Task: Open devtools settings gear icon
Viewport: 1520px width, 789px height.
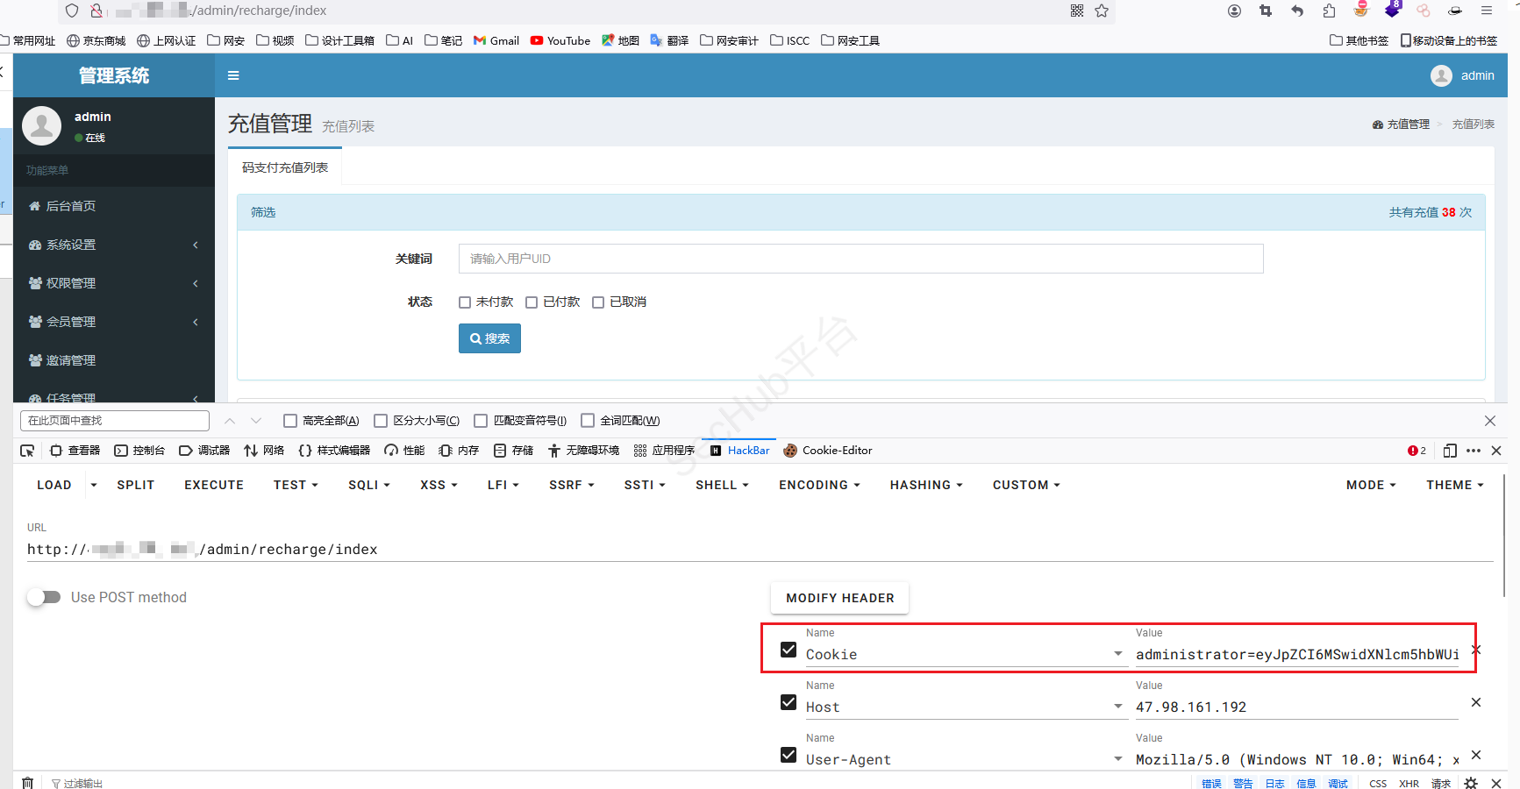Action: click(1471, 783)
